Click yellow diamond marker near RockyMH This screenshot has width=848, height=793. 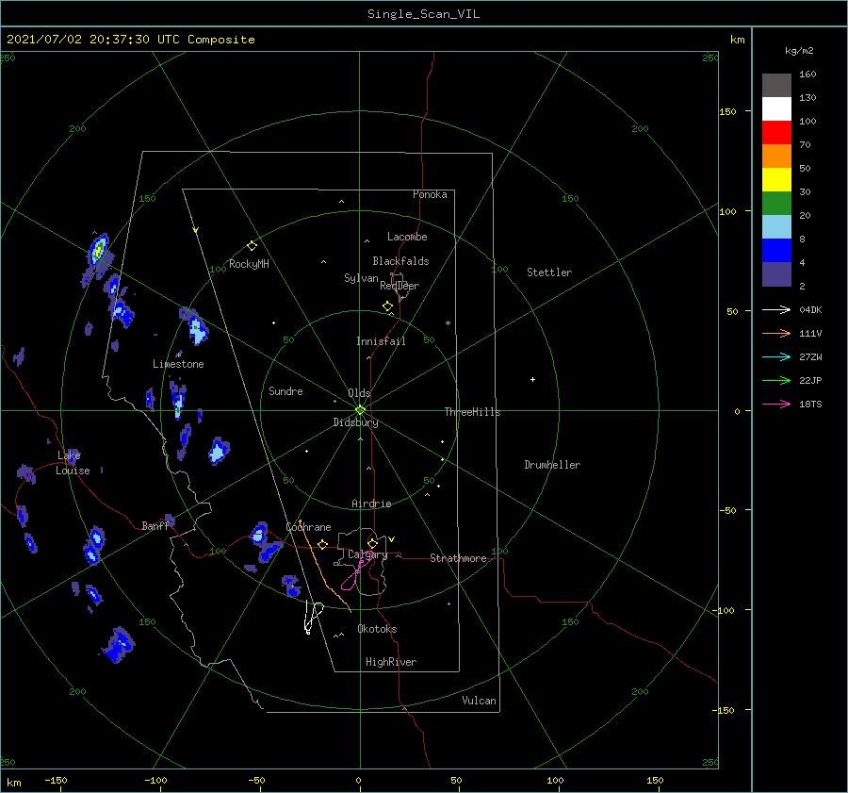click(252, 246)
